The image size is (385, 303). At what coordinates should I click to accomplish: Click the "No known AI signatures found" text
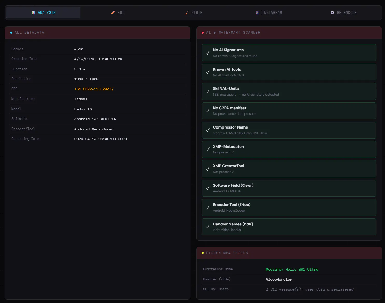[235, 56]
